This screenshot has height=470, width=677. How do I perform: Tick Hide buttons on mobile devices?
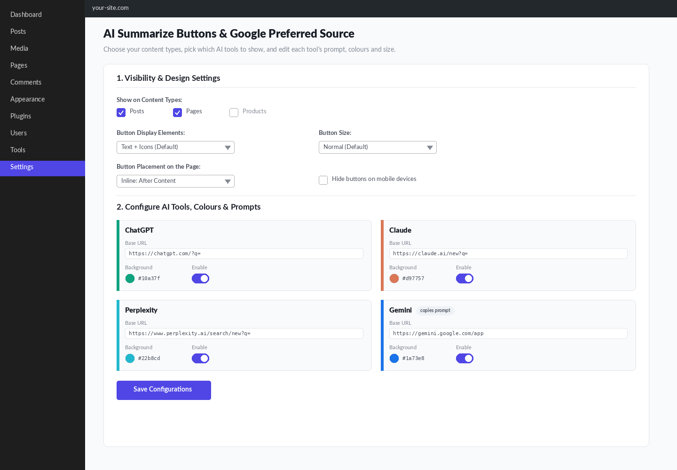[323, 180]
